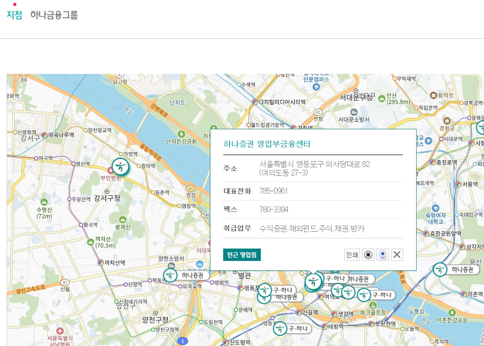Viewport: 484px width, 346px height.
Task: Click the 서대문소방서 fire station icon
Action: pyautogui.click(x=354, y=112)
